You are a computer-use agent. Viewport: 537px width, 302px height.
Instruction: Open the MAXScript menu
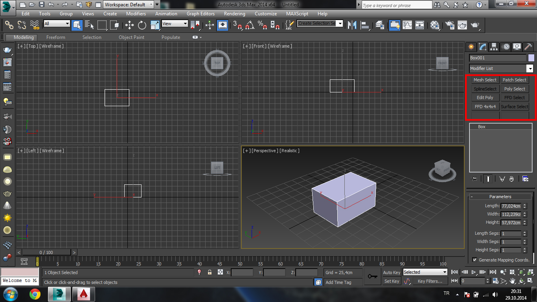(297, 14)
